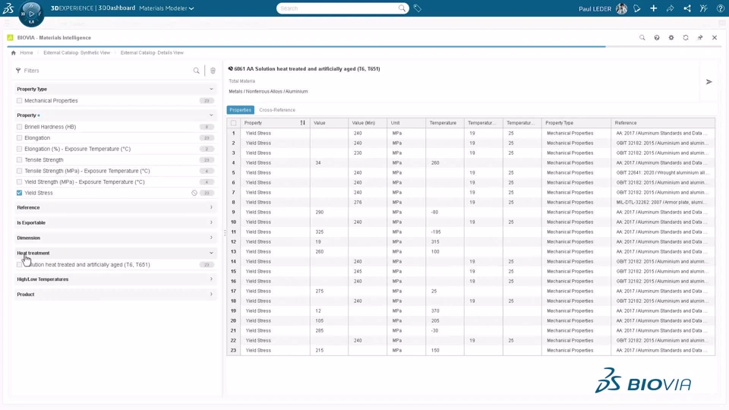Viewport: 729px width, 410px height.
Task: Check Tensile Strength (MPa) - Exposure Temperature checkbox
Action: (x=19, y=171)
